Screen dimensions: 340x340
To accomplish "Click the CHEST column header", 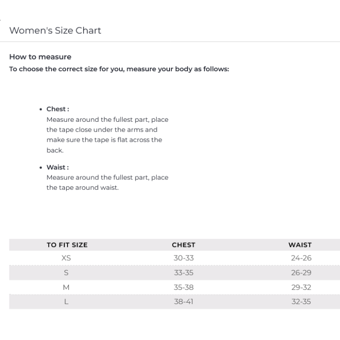I will [184, 245].
